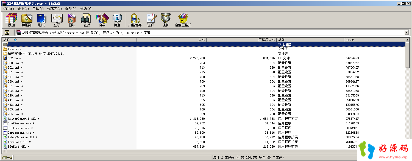This screenshot has width=412, height=161.
Task: Sort by the 压缩后大小 (Packed size) column
Action: tap(241, 40)
